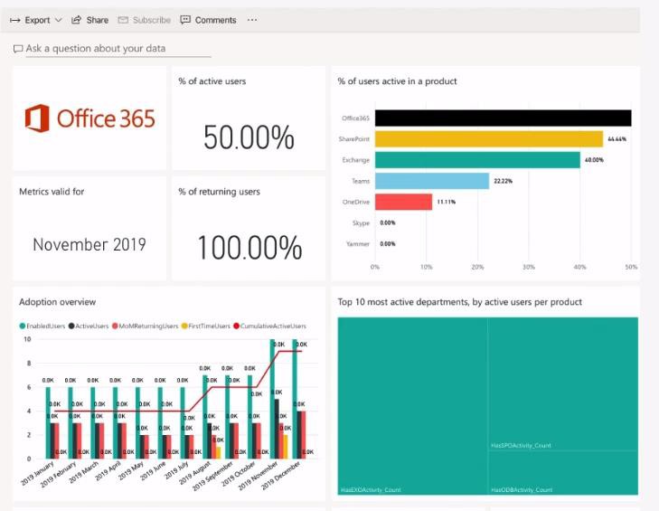The image size is (659, 511).
Task: Click the CumulativeActiveUsers legend swatch
Action: [x=236, y=326]
